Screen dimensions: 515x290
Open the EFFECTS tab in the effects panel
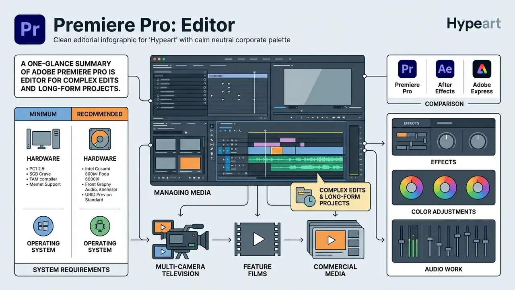(411, 123)
